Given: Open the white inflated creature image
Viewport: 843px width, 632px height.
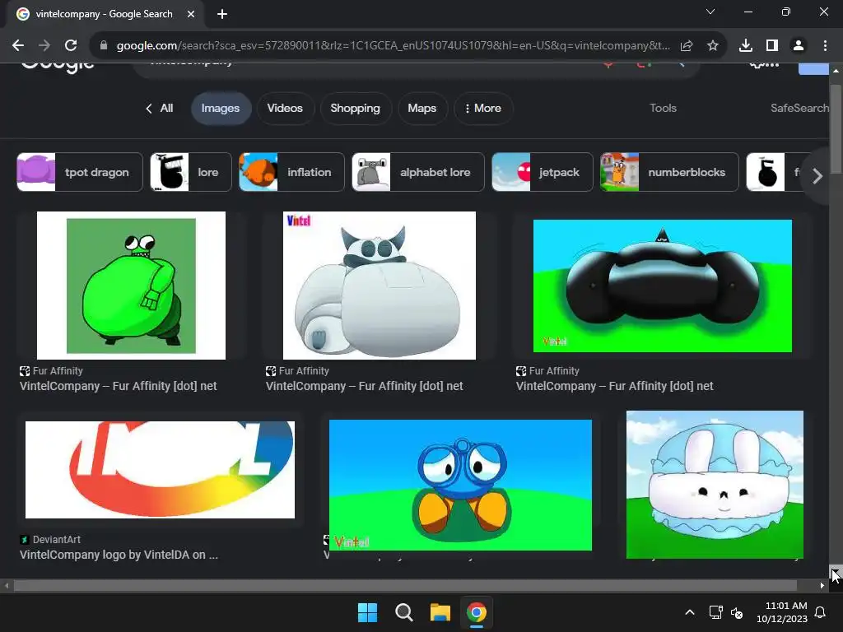Looking at the screenshot, I should tap(379, 286).
